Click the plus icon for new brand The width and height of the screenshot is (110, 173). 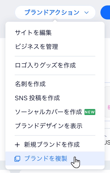tap(17, 145)
